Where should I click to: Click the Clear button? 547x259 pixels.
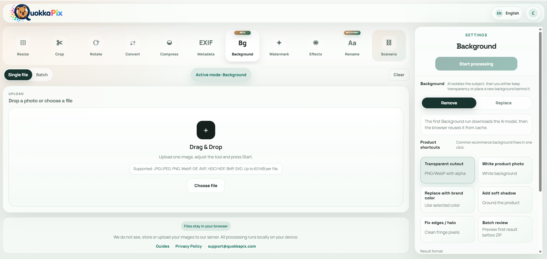click(x=399, y=75)
